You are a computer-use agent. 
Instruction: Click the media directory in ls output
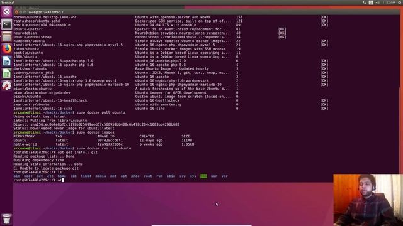tap(101, 176)
